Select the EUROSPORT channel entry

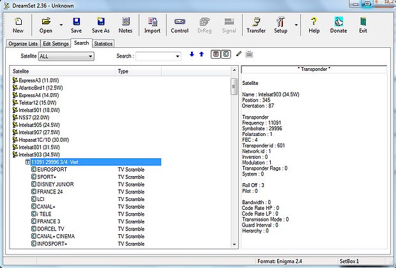coord(52,170)
